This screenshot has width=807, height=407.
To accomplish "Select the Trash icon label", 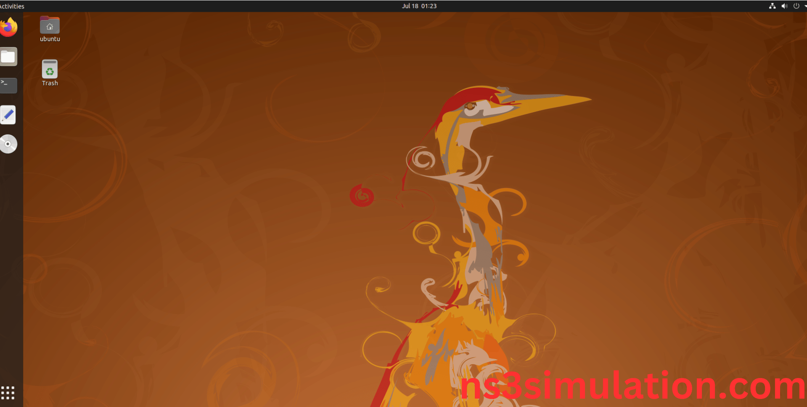I will [x=50, y=82].
